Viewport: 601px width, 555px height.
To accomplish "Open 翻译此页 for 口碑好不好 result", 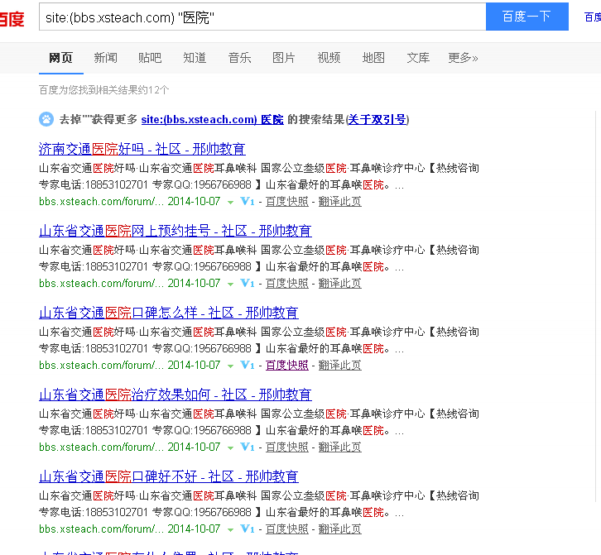I will tap(340, 529).
